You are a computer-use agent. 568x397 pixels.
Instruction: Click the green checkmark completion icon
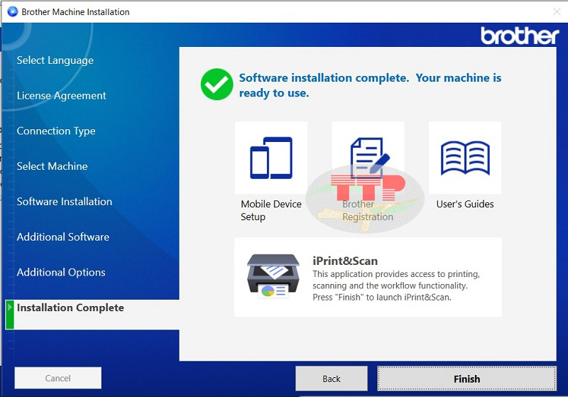click(217, 85)
